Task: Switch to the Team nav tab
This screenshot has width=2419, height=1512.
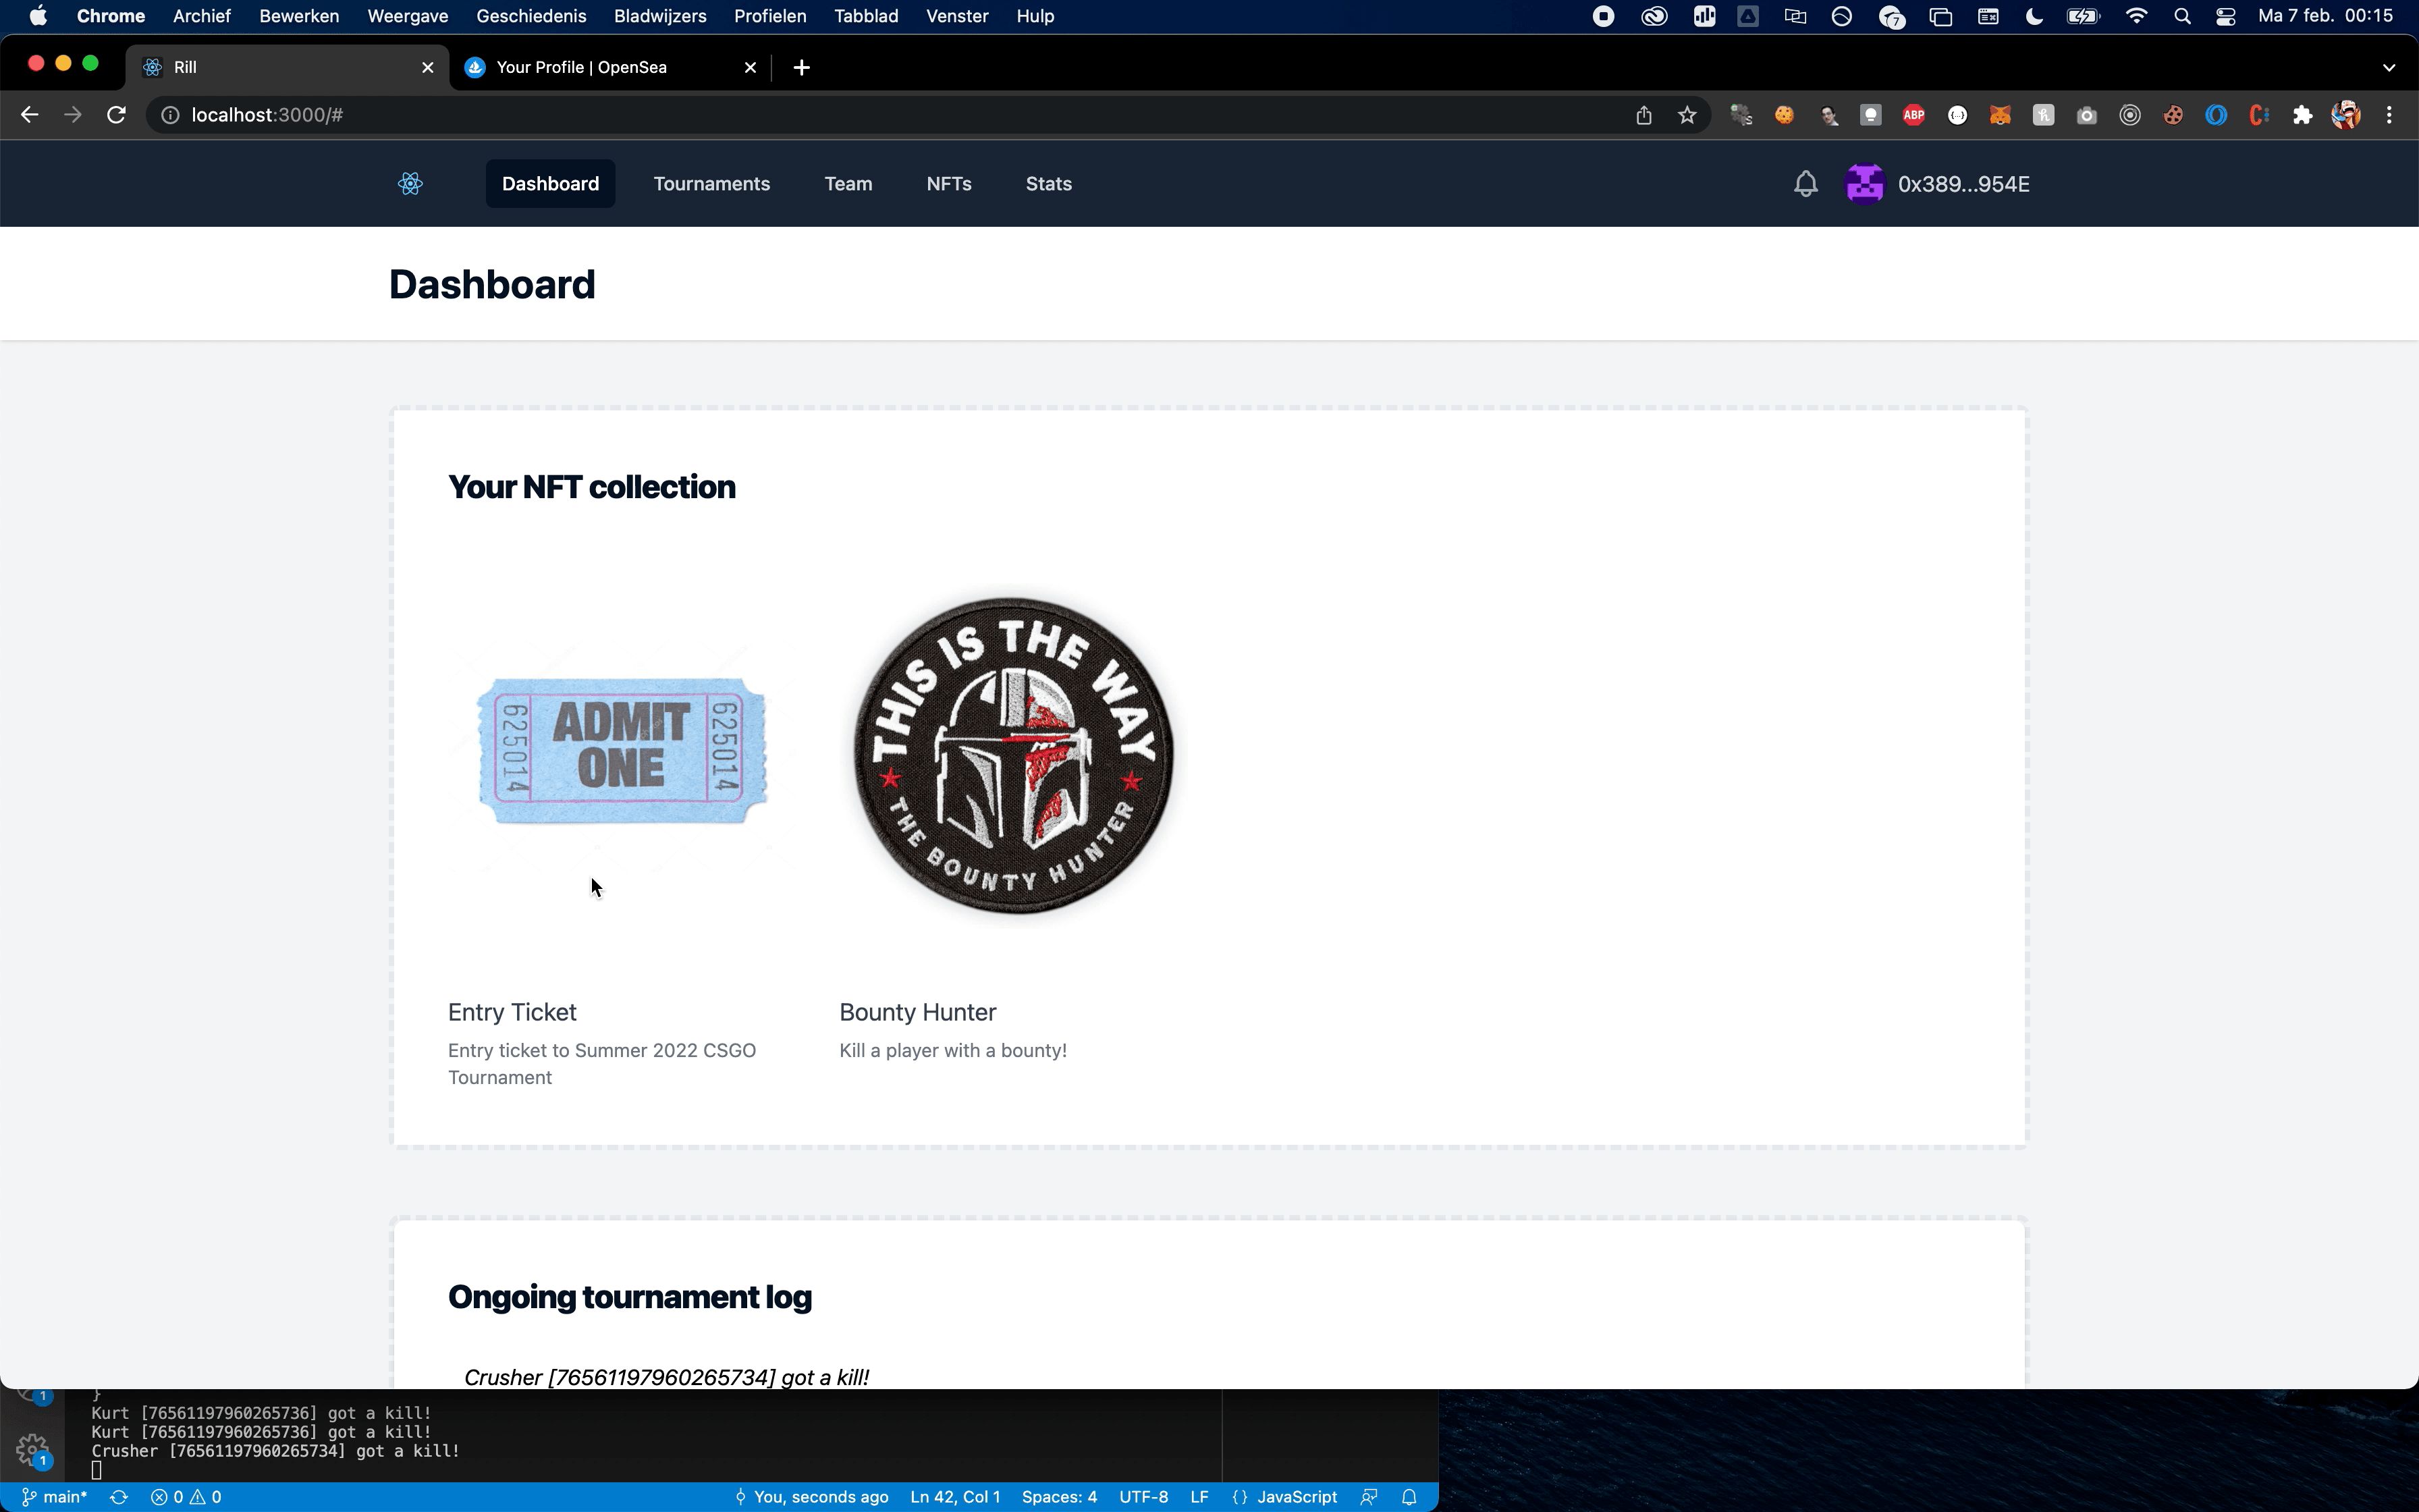Action: [848, 184]
